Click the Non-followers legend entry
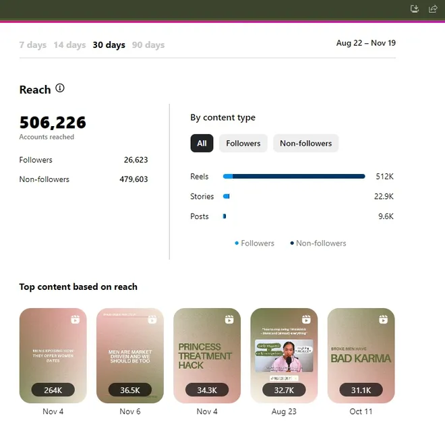This screenshot has width=445, height=445. pyautogui.click(x=318, y=243)
